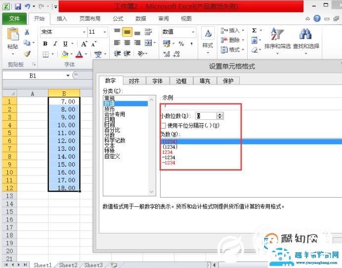Image resolution: width=342 pixels, height=268 pixels.
Task: Open font size dropdown showing 11
Action: point(104,32)
